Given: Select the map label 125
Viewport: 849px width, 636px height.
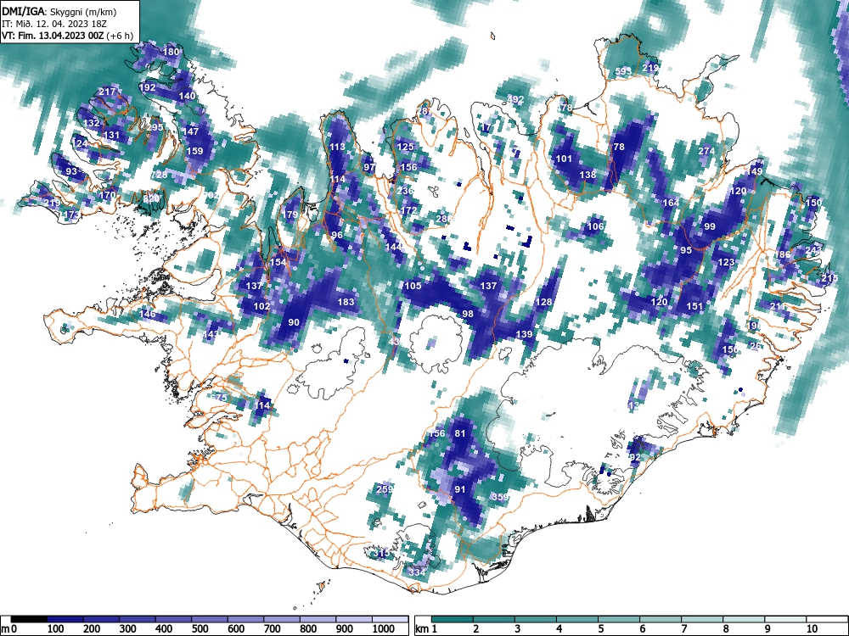Looking at the screenshot, I should [405, 147].
